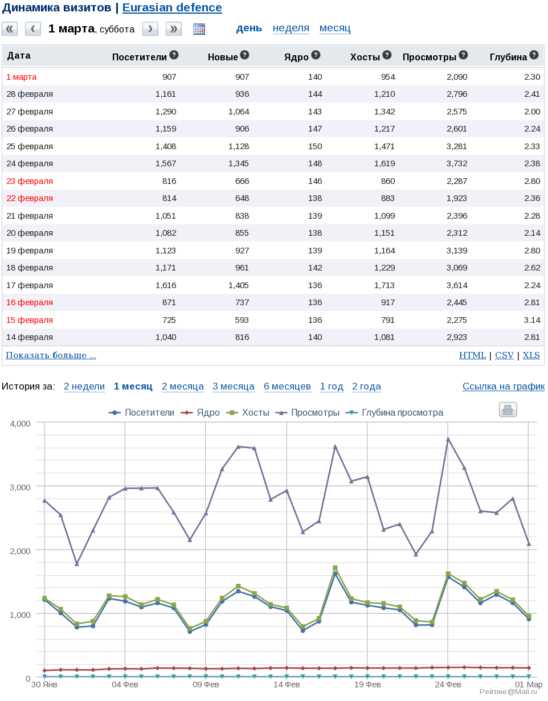The height and width of the screenshot is (701, 548).
Task: Click the 24 февраля row date
Action: 30,163
